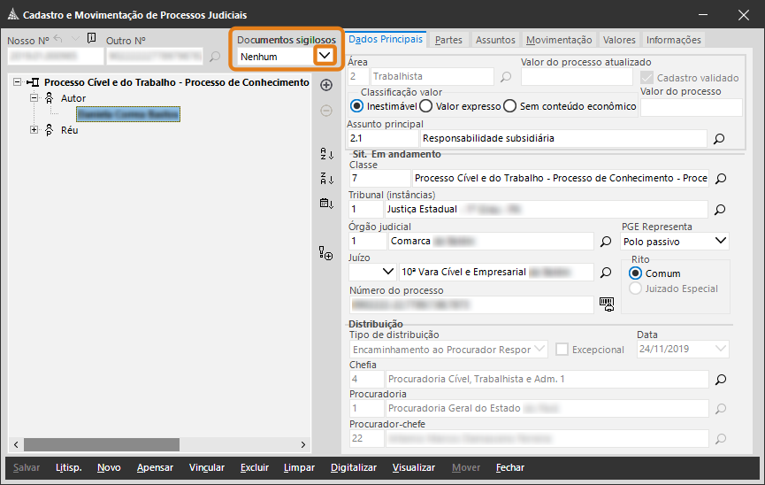
Task: Switch to the Movimentação tab
Action: coord(558,40)
